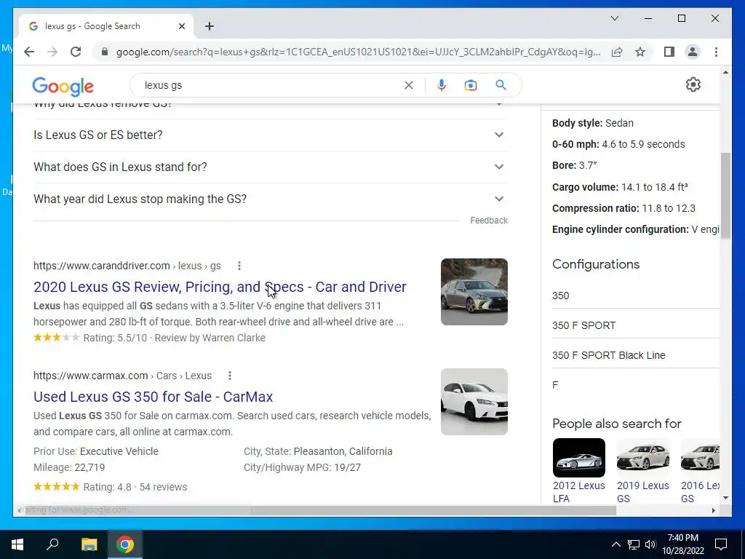This screenshot has width=745, height=559.
Task: Click the scroll right arrow button
Action: tap(713, 510)
